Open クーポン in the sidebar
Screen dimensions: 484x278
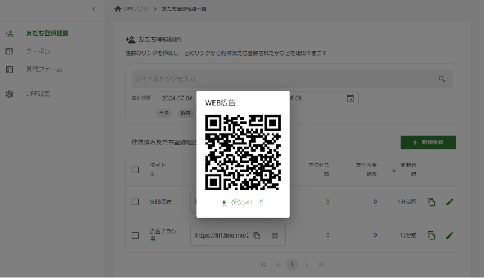click(x=38, y=51)
